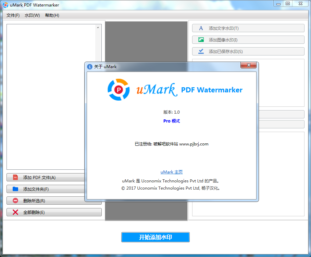This screenshot has width=311, height=257.
Task: Maximize the uMark PDF Watermarker window
Action: click(x=288, y=4)
